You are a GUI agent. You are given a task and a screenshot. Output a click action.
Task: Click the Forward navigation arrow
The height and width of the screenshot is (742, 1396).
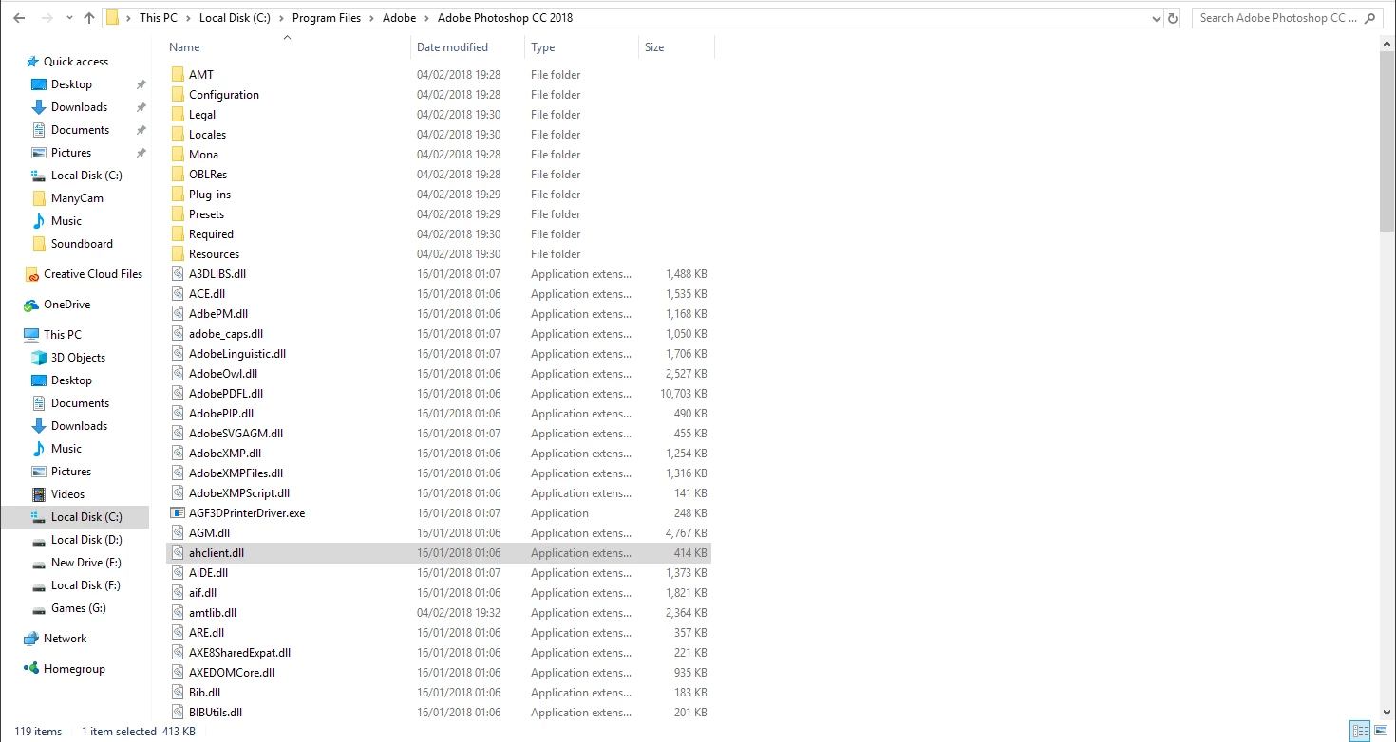[49, 18]
